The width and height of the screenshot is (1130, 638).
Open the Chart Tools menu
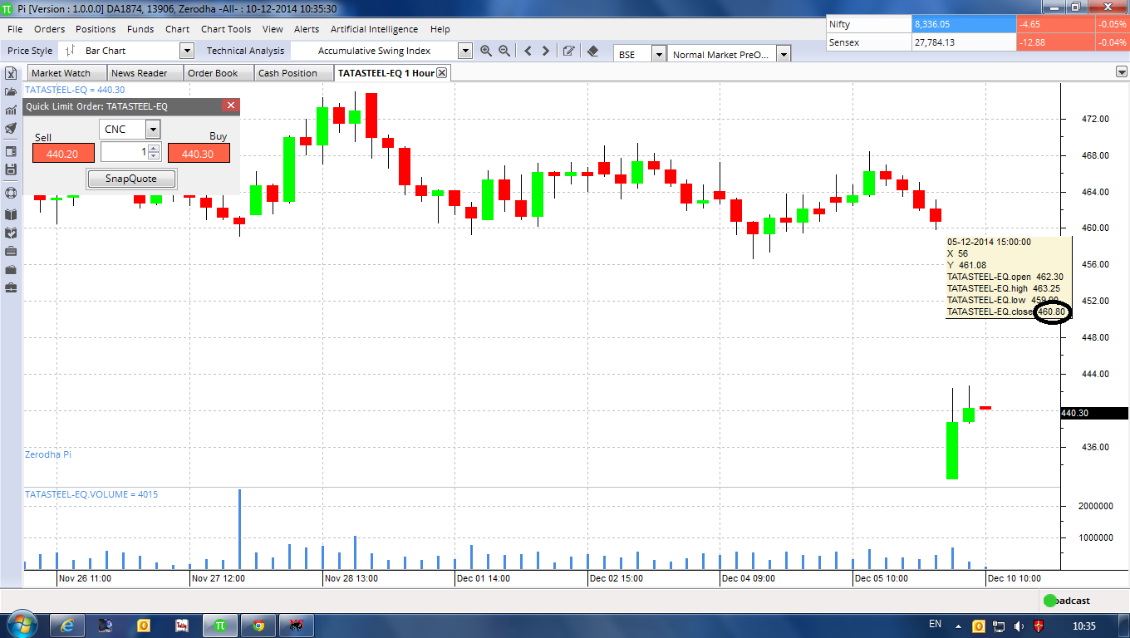tap(226, 29)
